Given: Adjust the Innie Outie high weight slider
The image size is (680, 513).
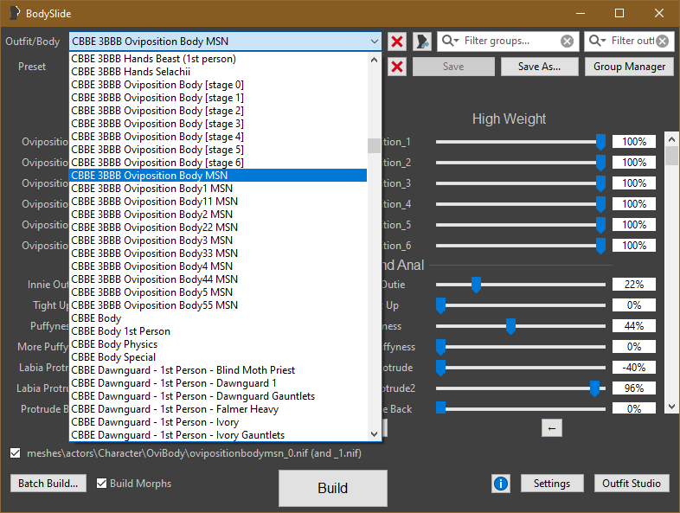Looking at the screenshot, I should tap(476, 285).
